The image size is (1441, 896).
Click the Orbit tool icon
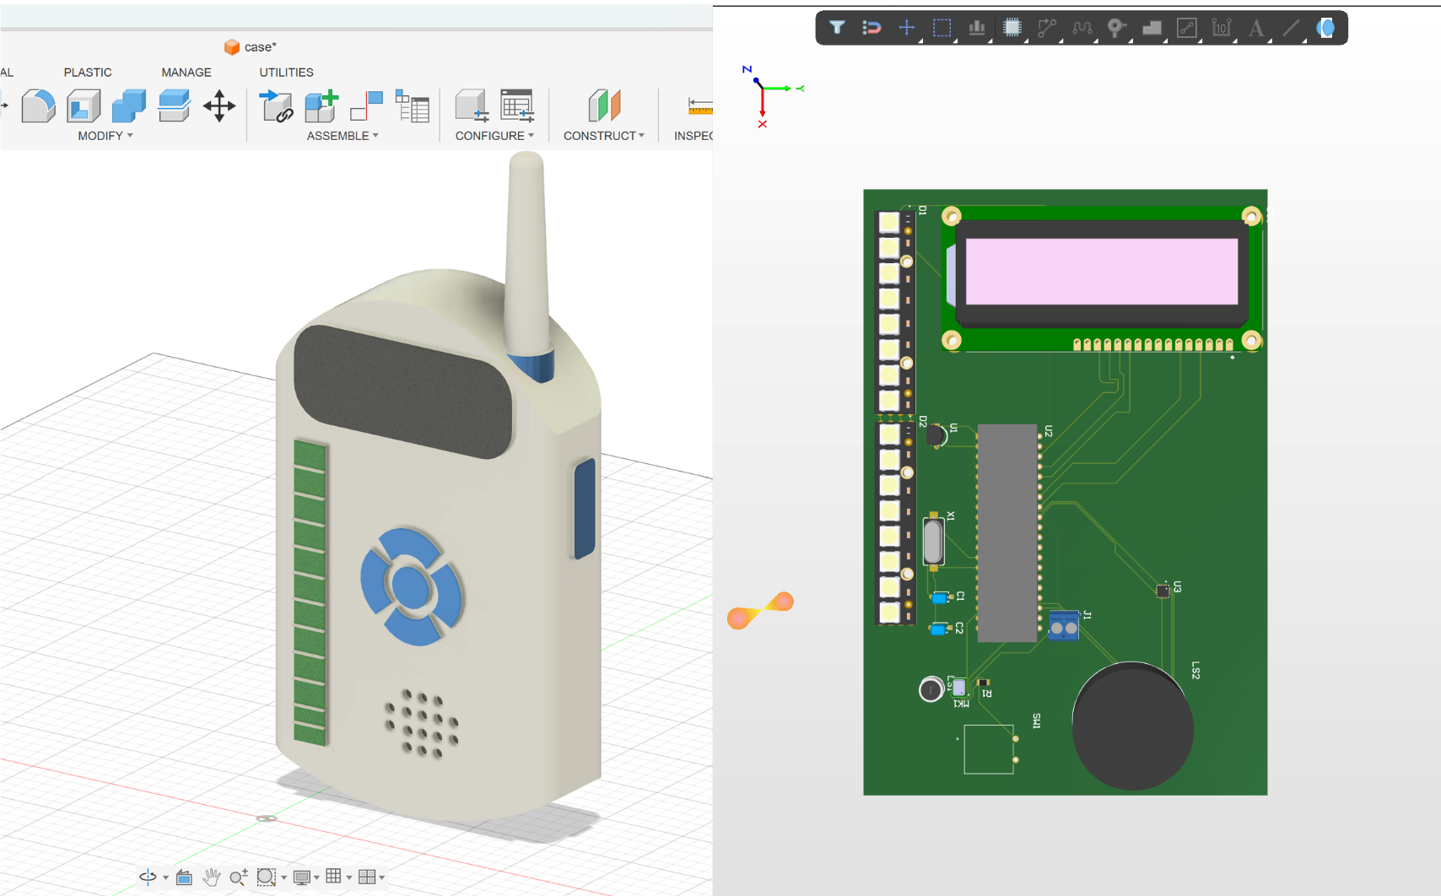pos(148,877)
